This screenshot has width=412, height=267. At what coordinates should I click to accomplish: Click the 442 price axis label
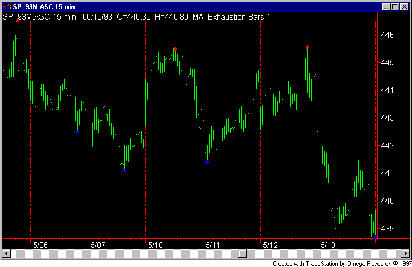click(388, 146)
